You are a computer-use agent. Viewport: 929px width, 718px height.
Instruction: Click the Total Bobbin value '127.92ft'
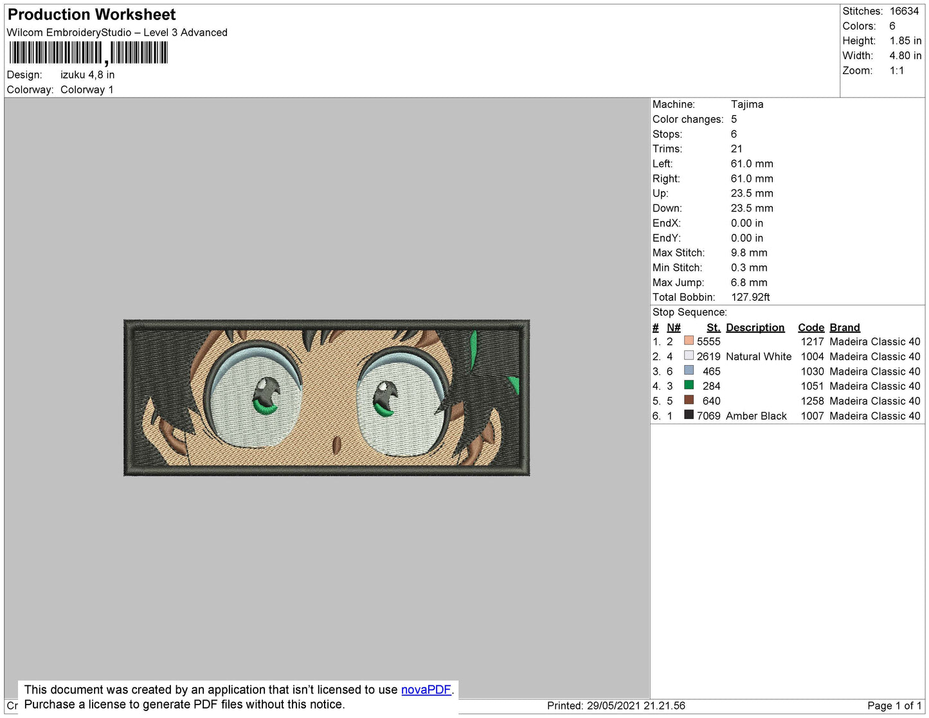tap(750, 297)
